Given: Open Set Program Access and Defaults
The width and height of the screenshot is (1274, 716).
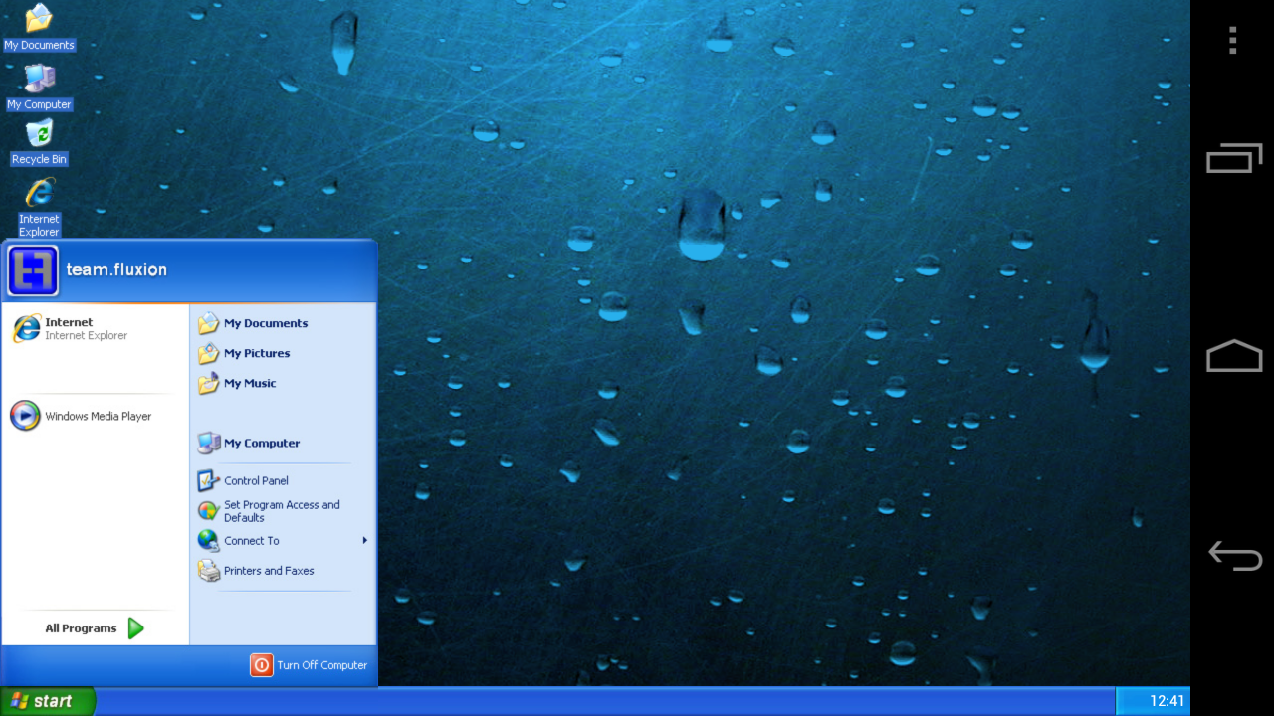Looking at the screenshot, I should click(x=280, y=510).
